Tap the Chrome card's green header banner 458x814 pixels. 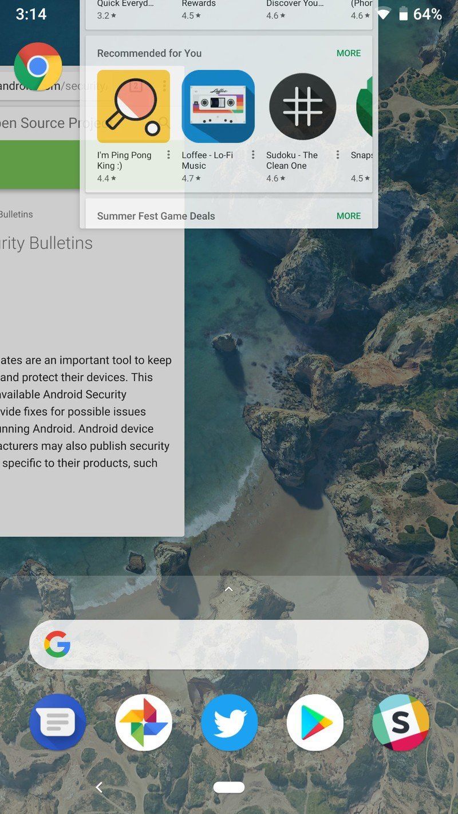coord(40,165)
